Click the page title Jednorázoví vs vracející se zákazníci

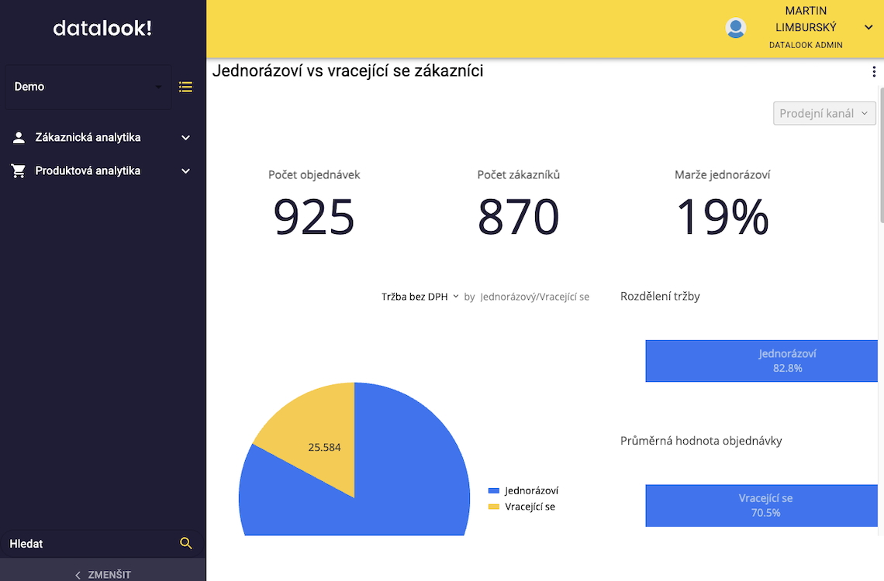[x=348, y=71]
